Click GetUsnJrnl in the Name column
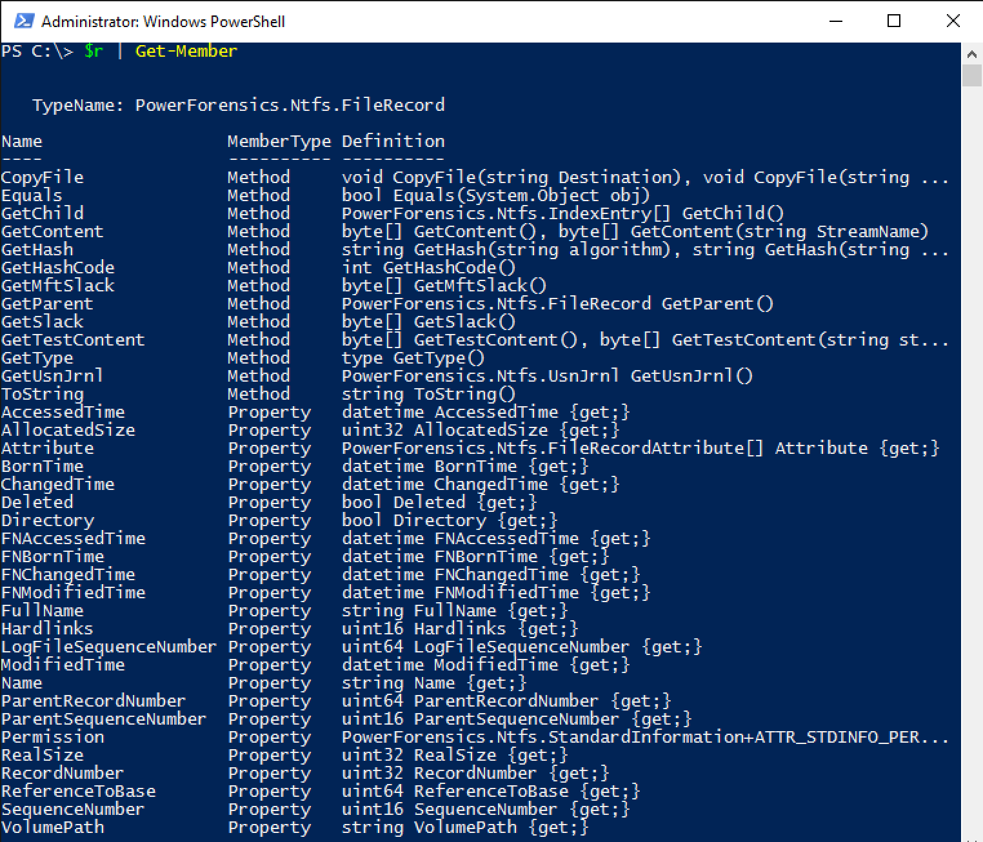983x842 pixels. point(52,376)
